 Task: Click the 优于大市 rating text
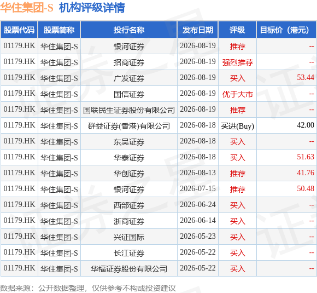tap(237, 94)
